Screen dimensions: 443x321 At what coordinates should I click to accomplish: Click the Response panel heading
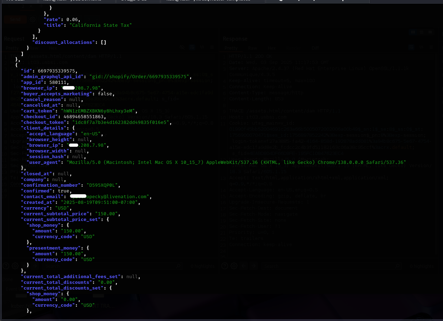235,39
